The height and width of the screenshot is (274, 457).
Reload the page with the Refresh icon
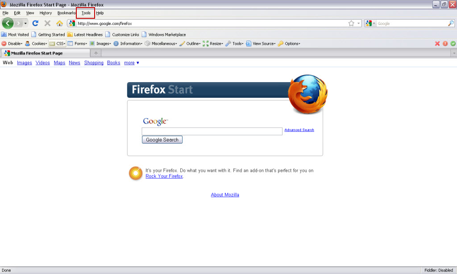[35, 23]
